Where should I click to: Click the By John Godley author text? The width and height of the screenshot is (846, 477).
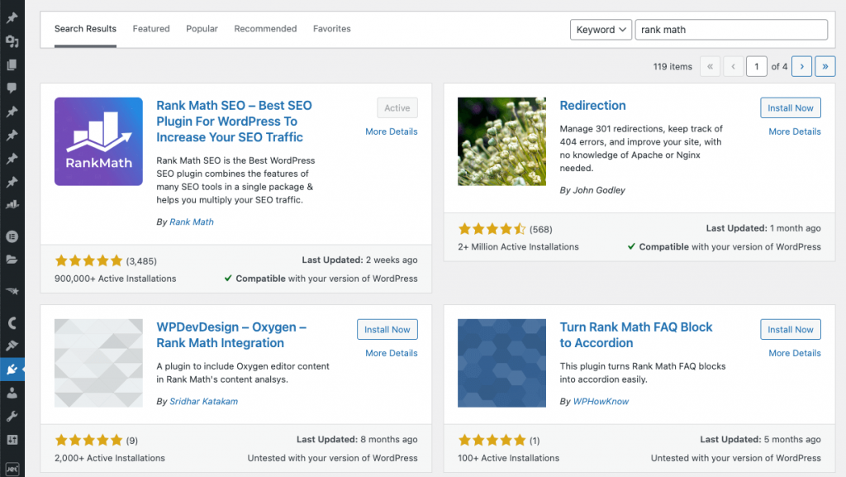[x=592, y=190]
